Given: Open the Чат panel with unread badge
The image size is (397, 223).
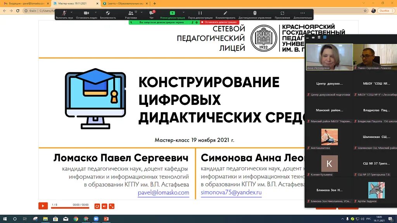Looking at the screenshot, I should pyautogui.click(x=152, y=15).
